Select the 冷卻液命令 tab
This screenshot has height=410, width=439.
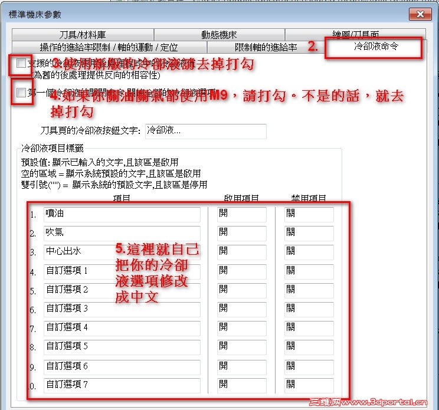(376, 47)
